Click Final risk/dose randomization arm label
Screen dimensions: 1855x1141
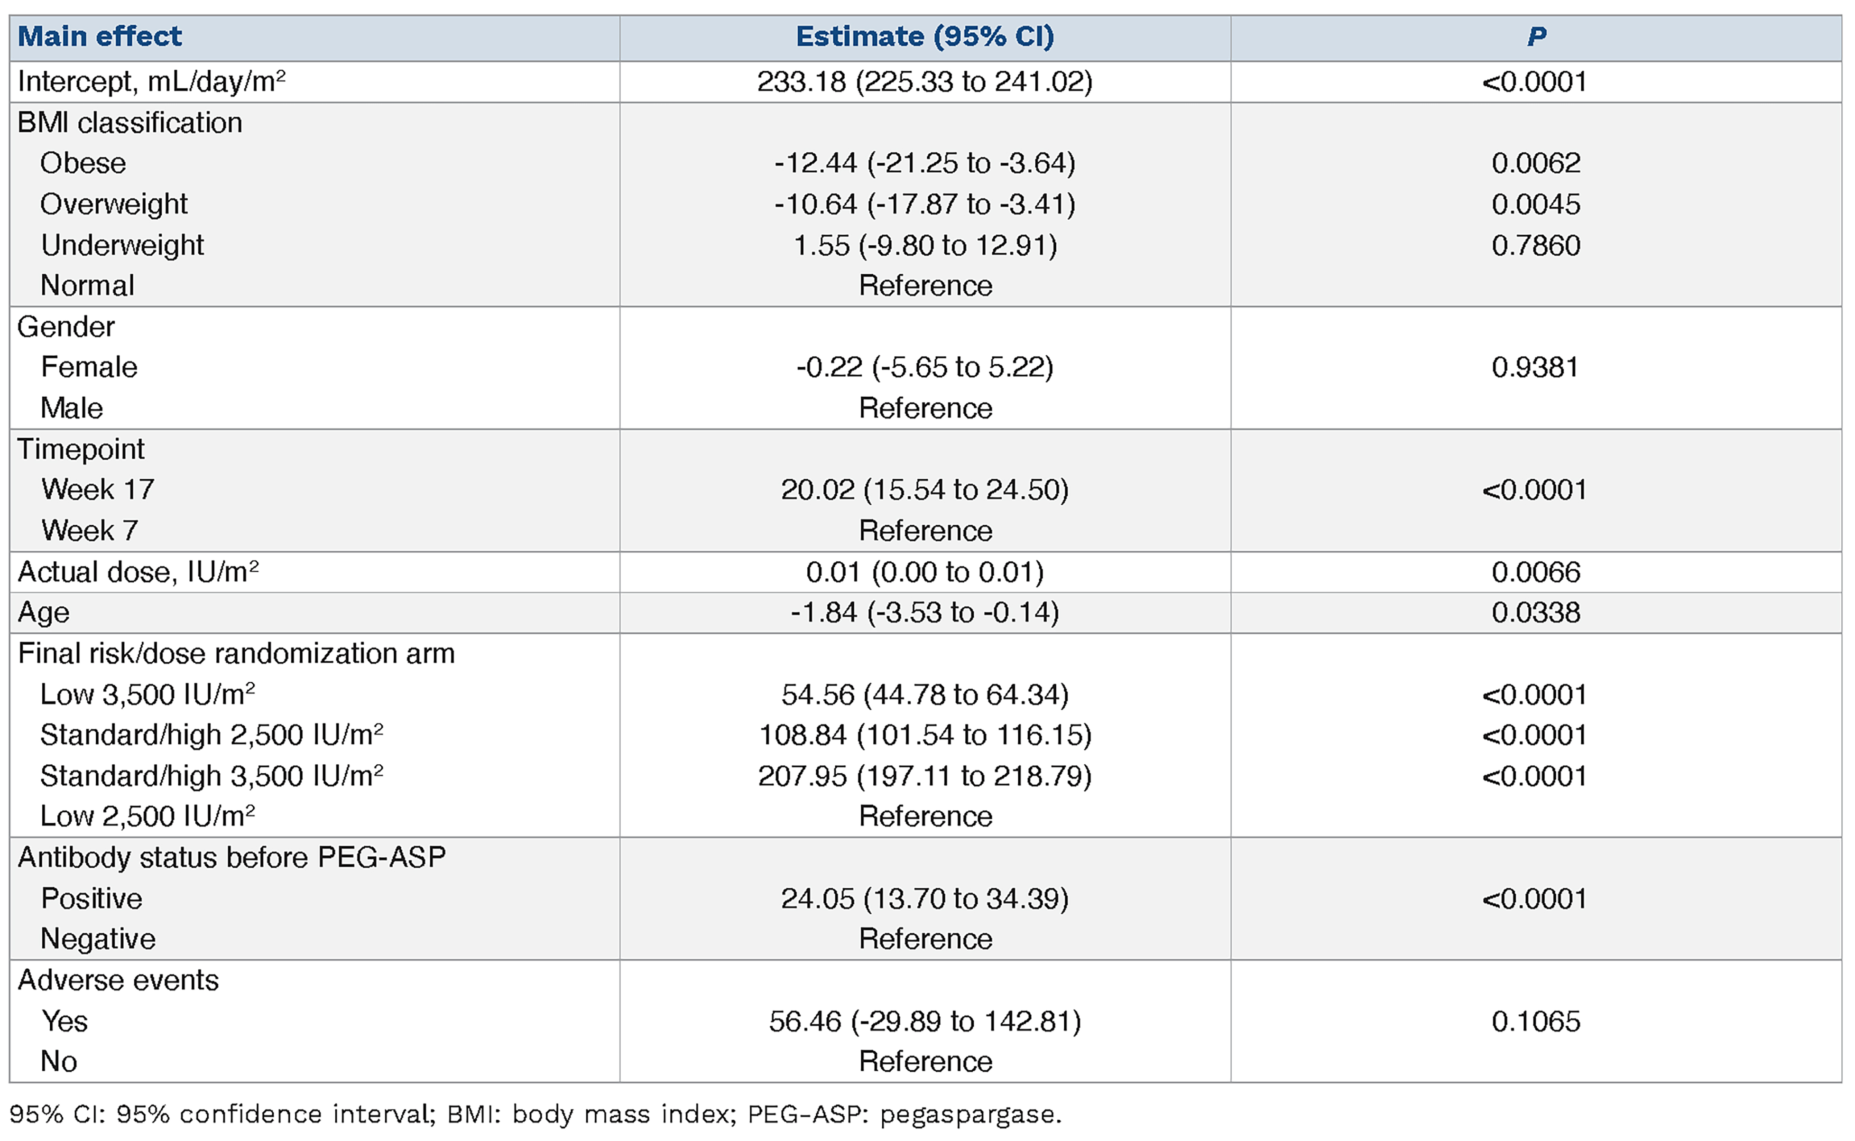tap(236, 653)
